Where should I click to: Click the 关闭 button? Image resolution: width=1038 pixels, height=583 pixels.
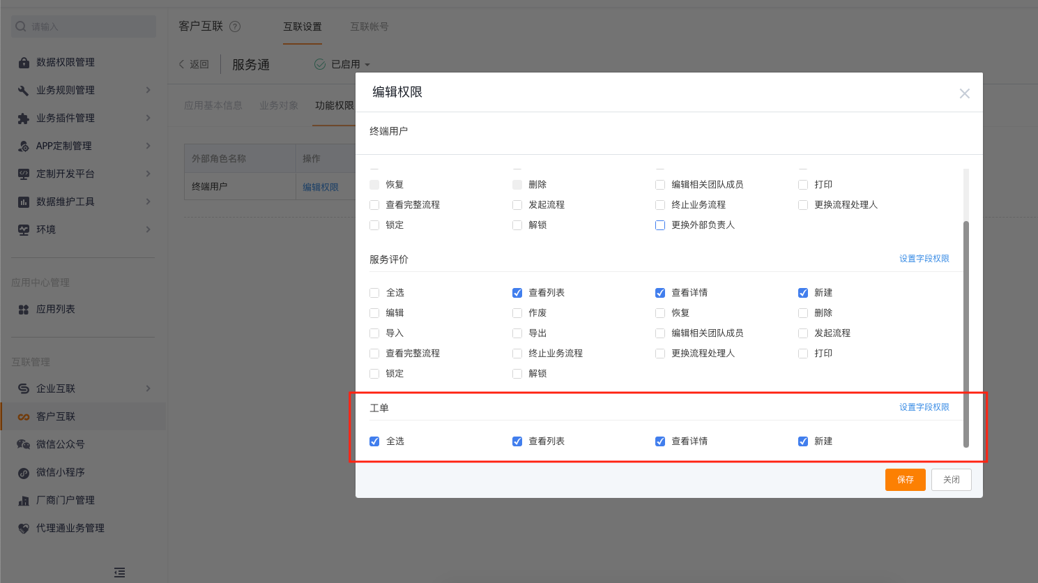click(952, 480)
